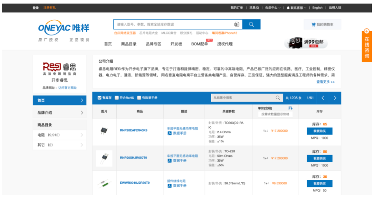Switch language to English
The width and height of the screenshot is (374, 211).
tap(317, 7)
